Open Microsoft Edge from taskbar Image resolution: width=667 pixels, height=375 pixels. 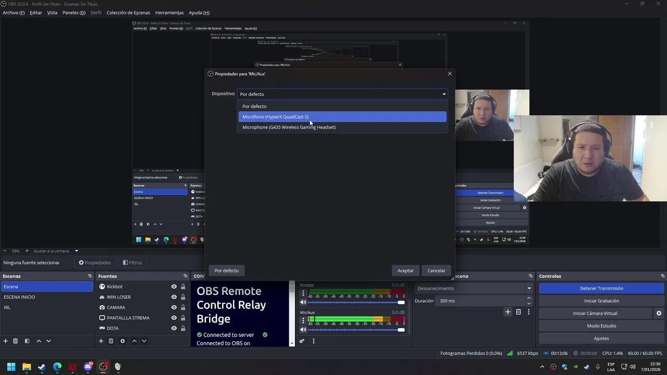[x=57, y=367]
